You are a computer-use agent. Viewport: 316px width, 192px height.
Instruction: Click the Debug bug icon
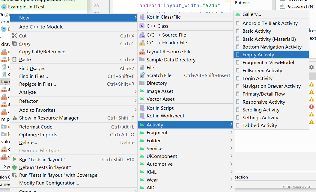click(14, 167)
